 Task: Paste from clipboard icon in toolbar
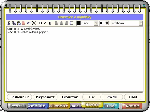[19, 23]
